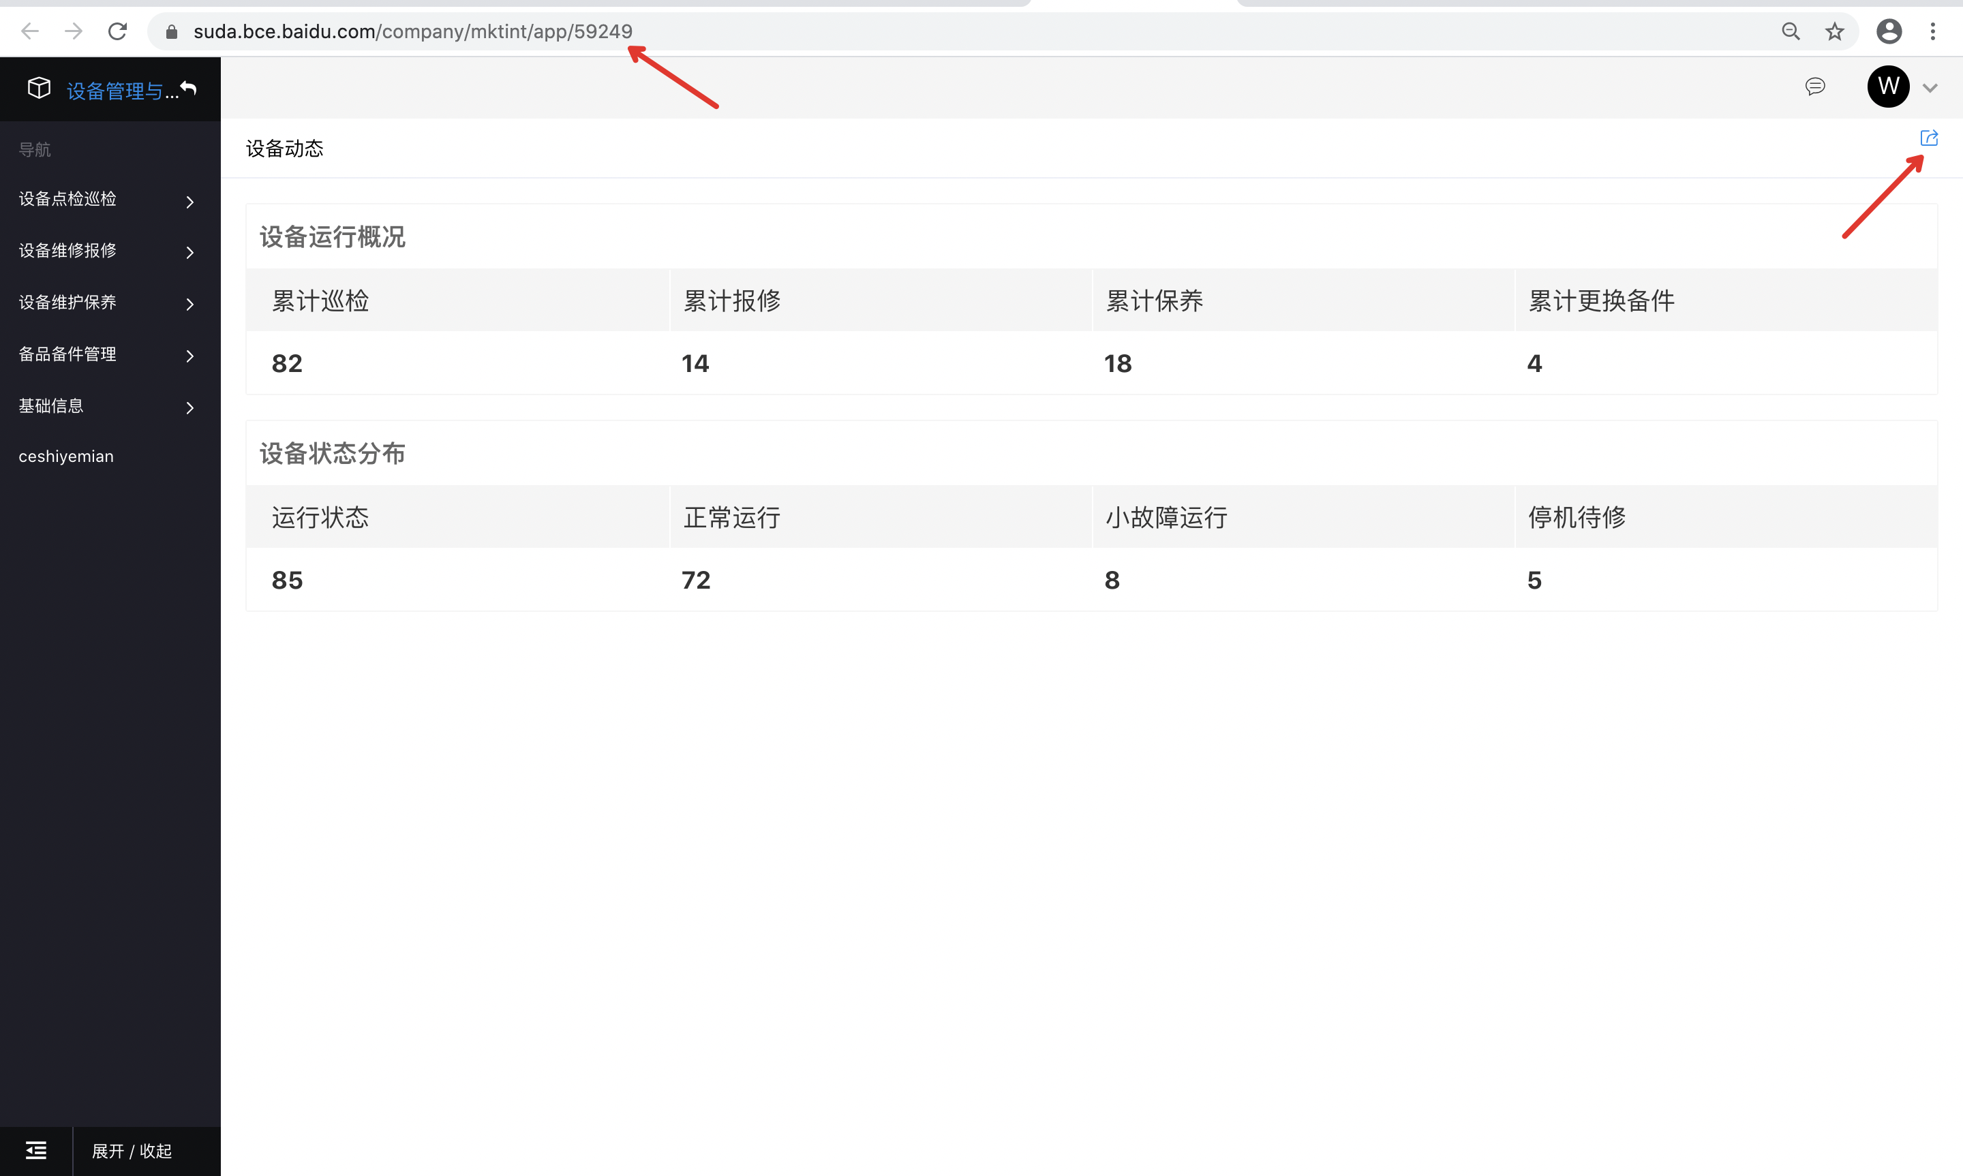The height and width of the screenshot is (1176, 1963).
Task: Reload the page with refresh icon
Action: (x=117, y=31)
